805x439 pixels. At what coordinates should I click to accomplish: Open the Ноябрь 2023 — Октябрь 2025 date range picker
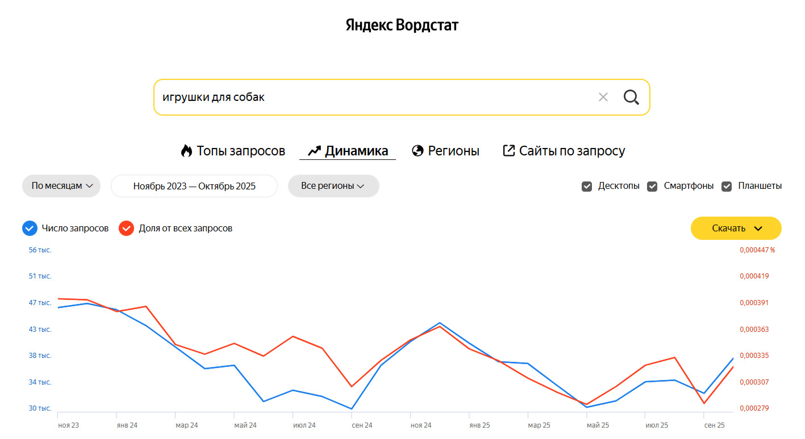[x=194, y=186]
